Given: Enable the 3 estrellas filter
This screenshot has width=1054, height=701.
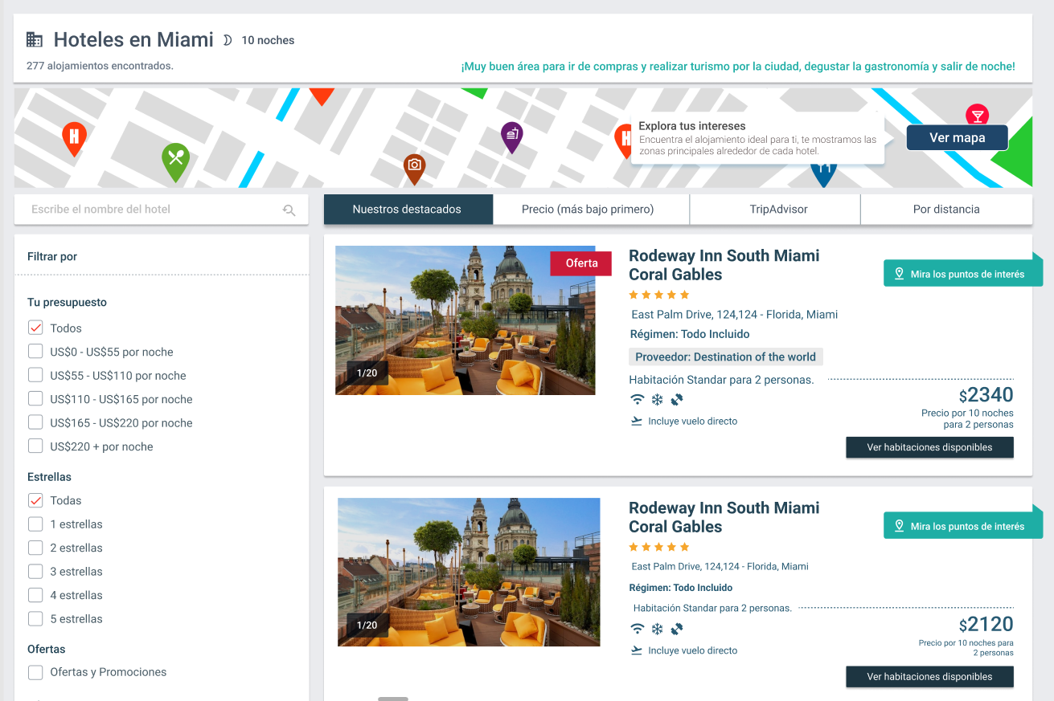Looking at the screenshot, I should pos(35,572).
